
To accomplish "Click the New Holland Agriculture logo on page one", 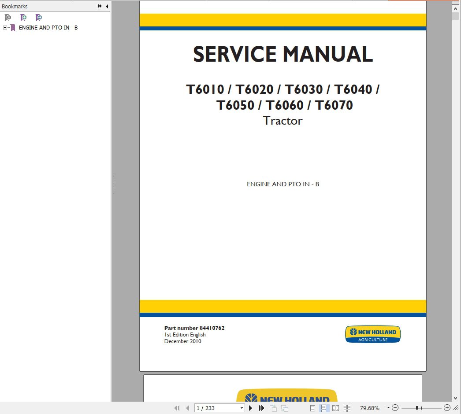I will (x=373, y=334).
